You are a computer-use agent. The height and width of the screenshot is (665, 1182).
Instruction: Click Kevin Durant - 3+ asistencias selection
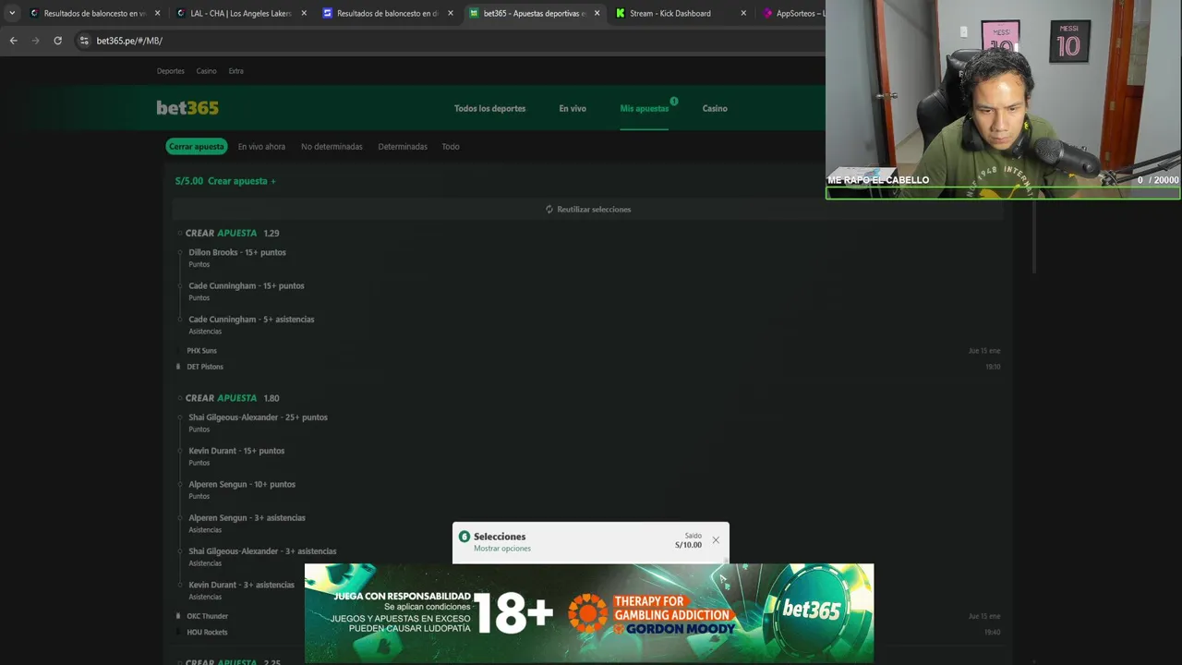pyautogui.click(x=241, y=585)
